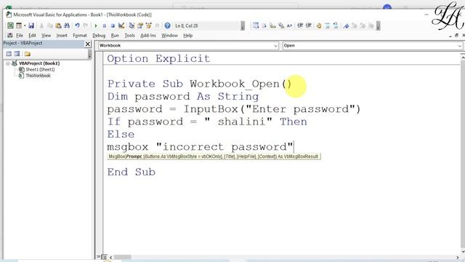Click View Code icon in Project pane
Image resolution: width=465 pixels, height=262 pixels.
pos(9,54)
